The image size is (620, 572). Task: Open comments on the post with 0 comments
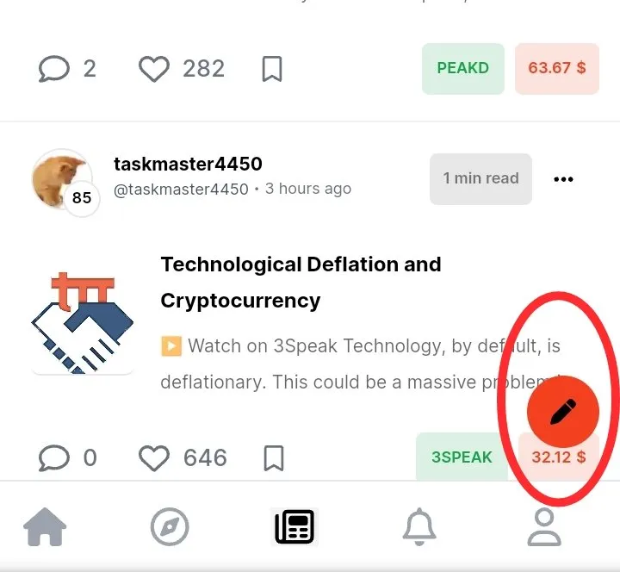pos(53,458)
